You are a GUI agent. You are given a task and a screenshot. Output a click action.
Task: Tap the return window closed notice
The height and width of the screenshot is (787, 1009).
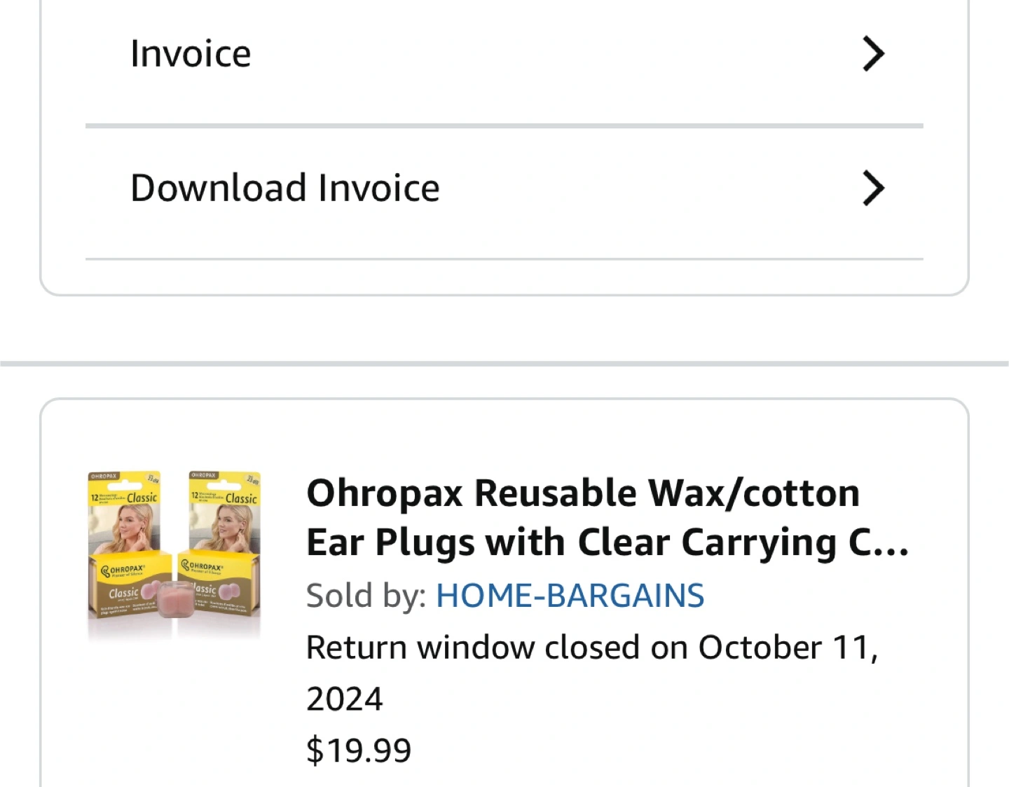592,647
